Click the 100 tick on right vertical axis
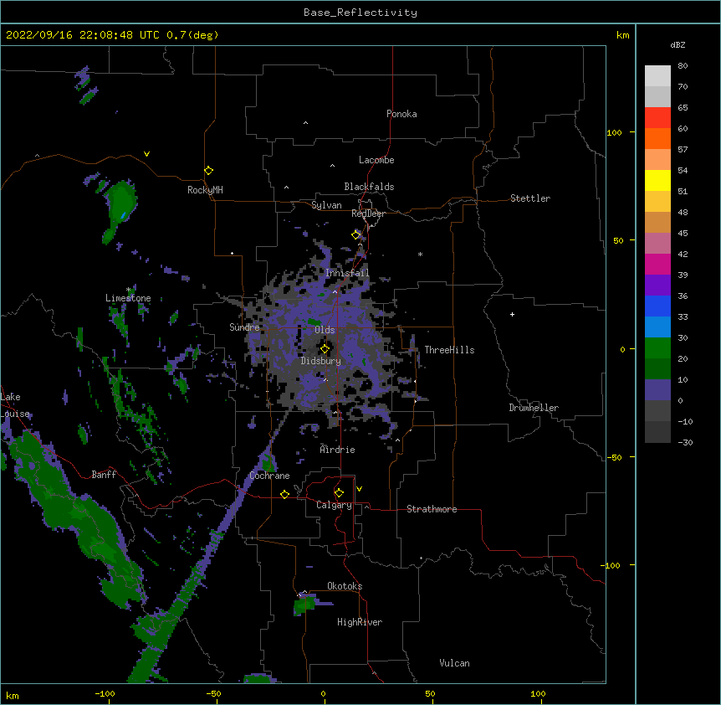This screenshot has width=721, height=705. 614,132
